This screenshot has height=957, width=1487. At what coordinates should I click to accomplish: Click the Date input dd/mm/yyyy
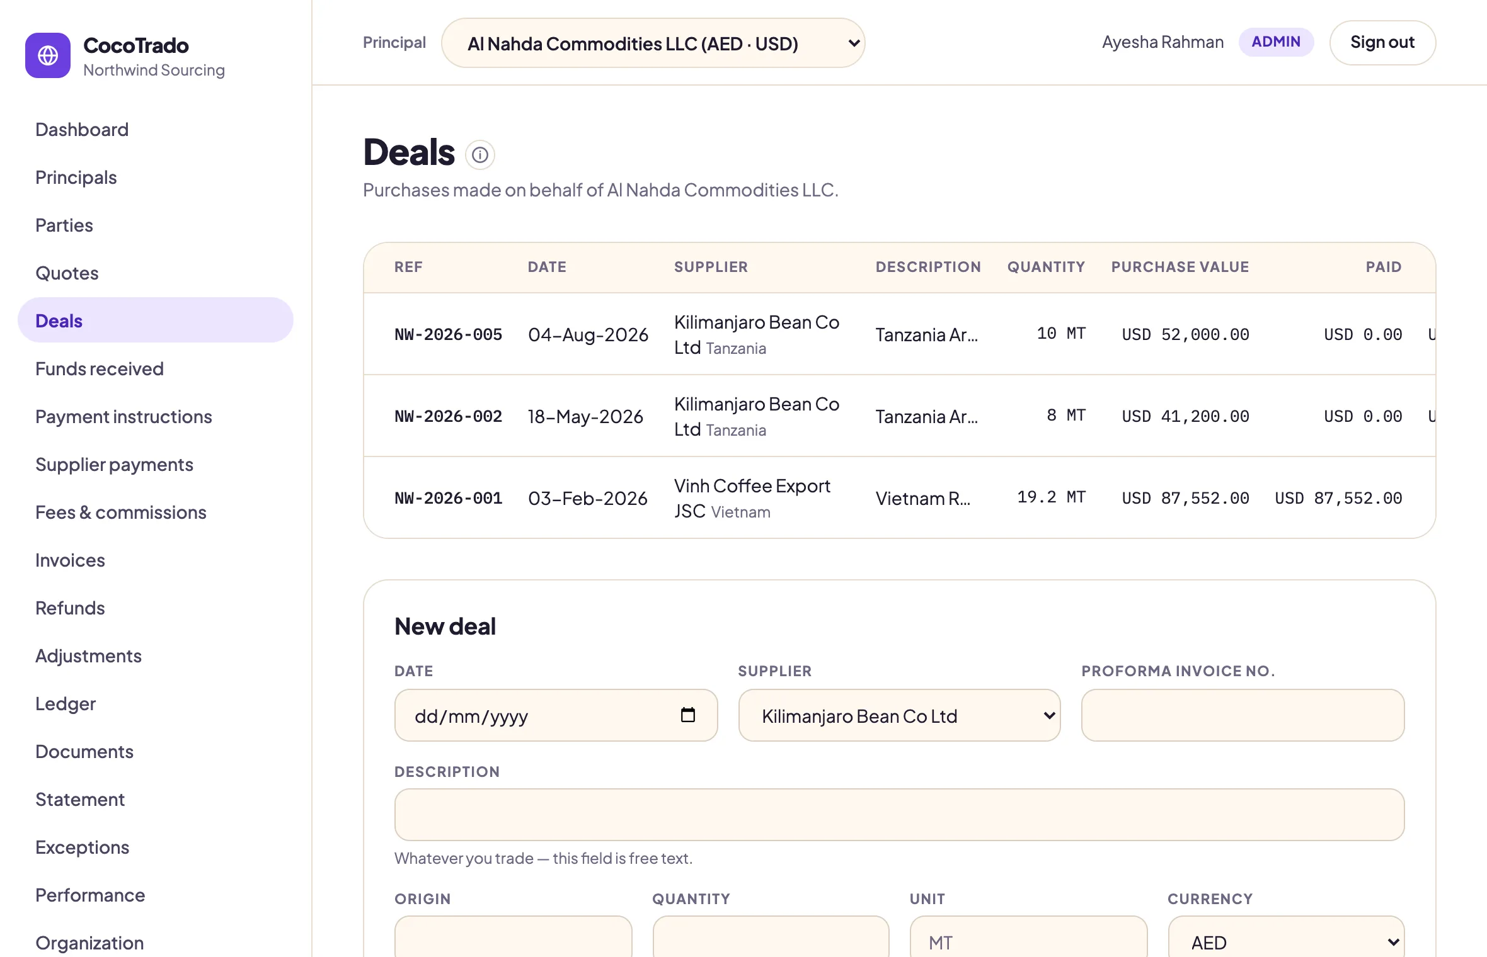coord(556,715)
